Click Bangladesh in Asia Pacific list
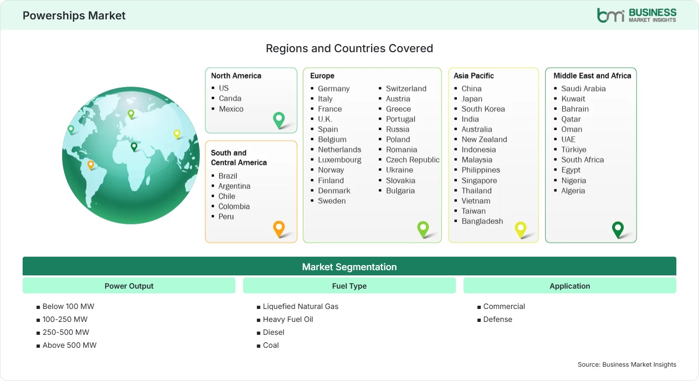The image size is (699, 381). (482, 221)
